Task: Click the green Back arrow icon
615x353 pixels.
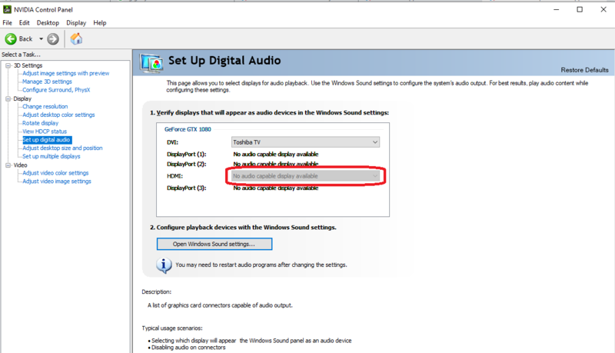Action: coord(11,38)
